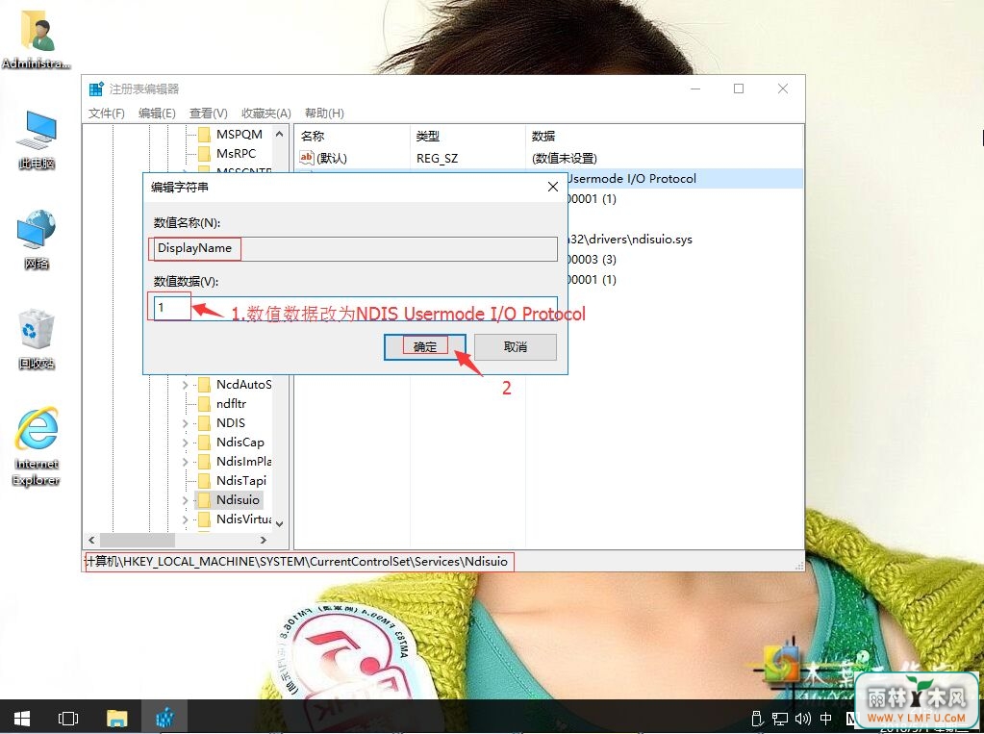984x734 pixels.
Task: Select the NDIS key in tree
Action: click(x=230, y=423)
